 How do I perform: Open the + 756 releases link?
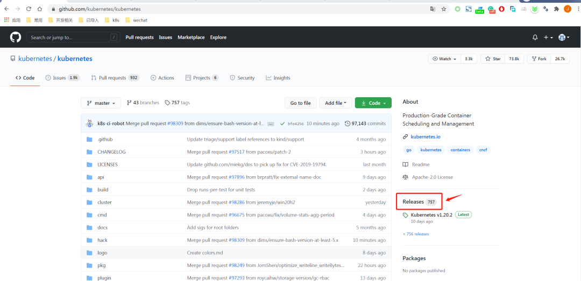pyautogui.click(x=416, y=234)
